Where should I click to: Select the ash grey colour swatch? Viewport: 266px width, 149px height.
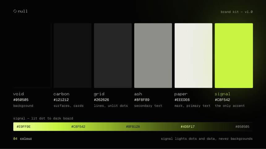click(x=153, y=56)
